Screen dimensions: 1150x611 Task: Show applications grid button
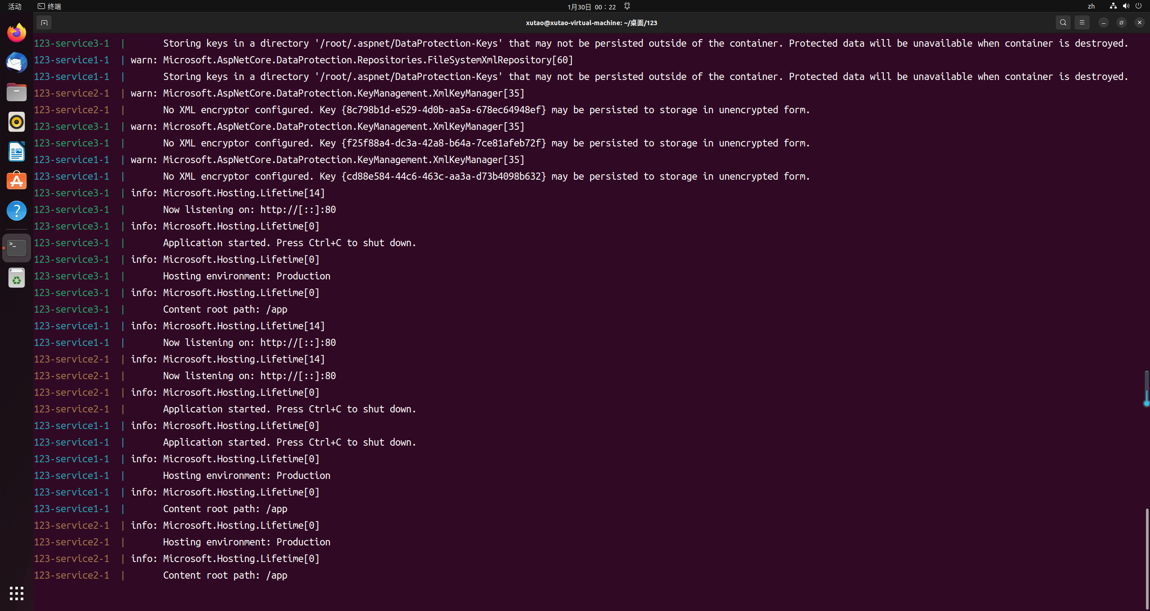17,593
